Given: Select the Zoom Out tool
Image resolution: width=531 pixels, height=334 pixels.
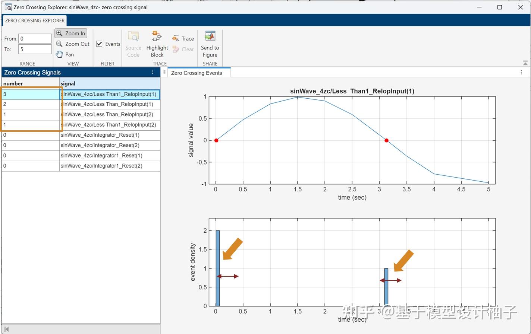Looking at the screenshot, I should (73, 44).
